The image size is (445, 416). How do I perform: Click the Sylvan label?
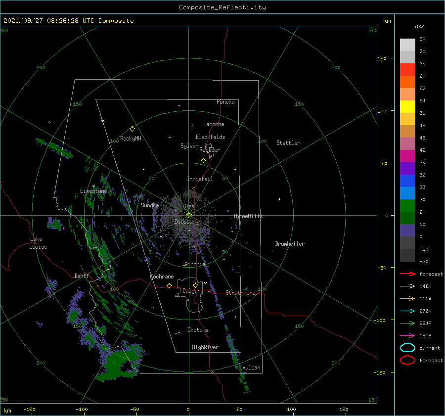point(189,146)
